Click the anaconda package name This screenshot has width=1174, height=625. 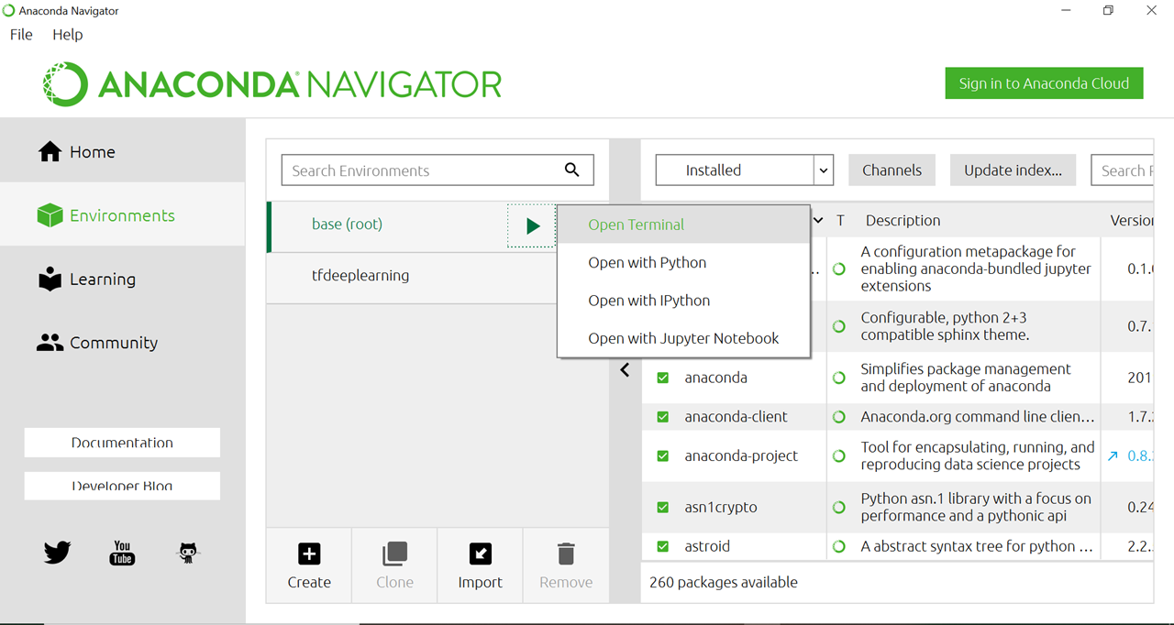[x=715, y=378]
